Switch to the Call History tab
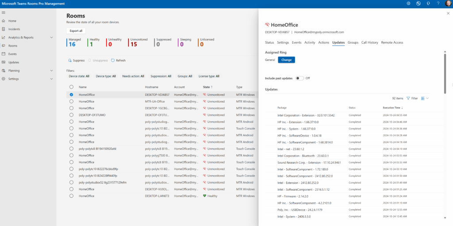This screenshot has height=226, width=453. click(369, 42)
